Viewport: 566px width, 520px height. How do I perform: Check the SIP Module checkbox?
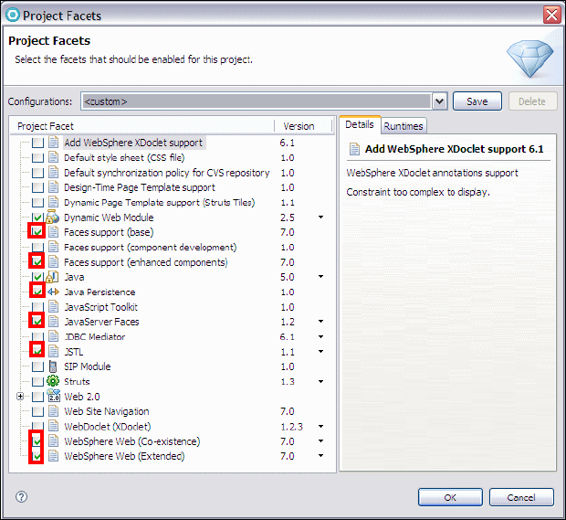point(37,366)
